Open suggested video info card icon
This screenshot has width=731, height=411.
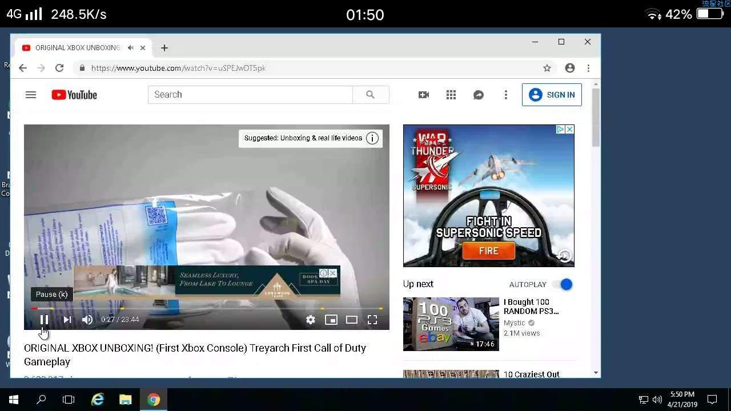tap(372, 138)
